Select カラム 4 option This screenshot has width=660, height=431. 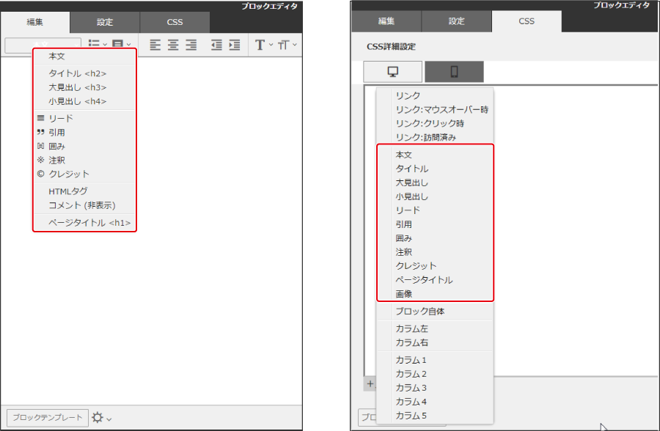pos(435,402)
